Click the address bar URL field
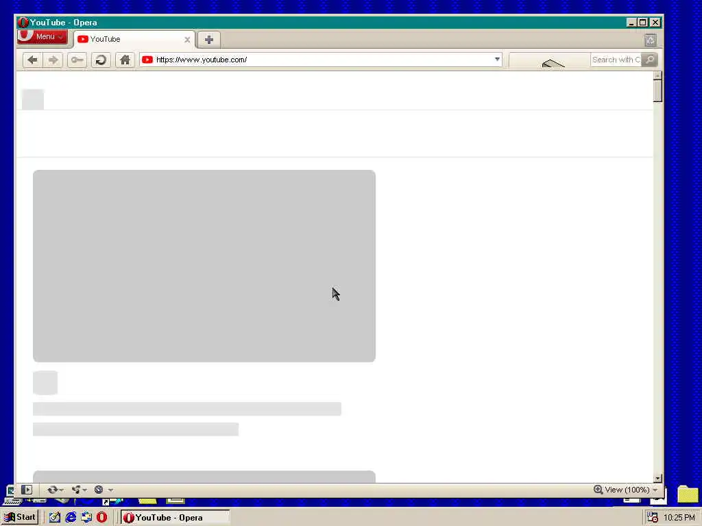This screenshot has width=702, height=526. [x=322, y=60]
